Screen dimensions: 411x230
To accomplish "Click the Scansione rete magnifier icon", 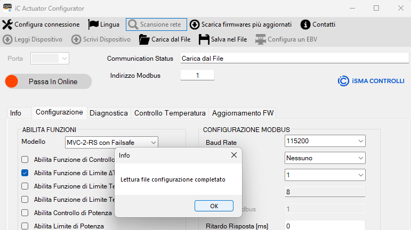I will click(133, 24).
